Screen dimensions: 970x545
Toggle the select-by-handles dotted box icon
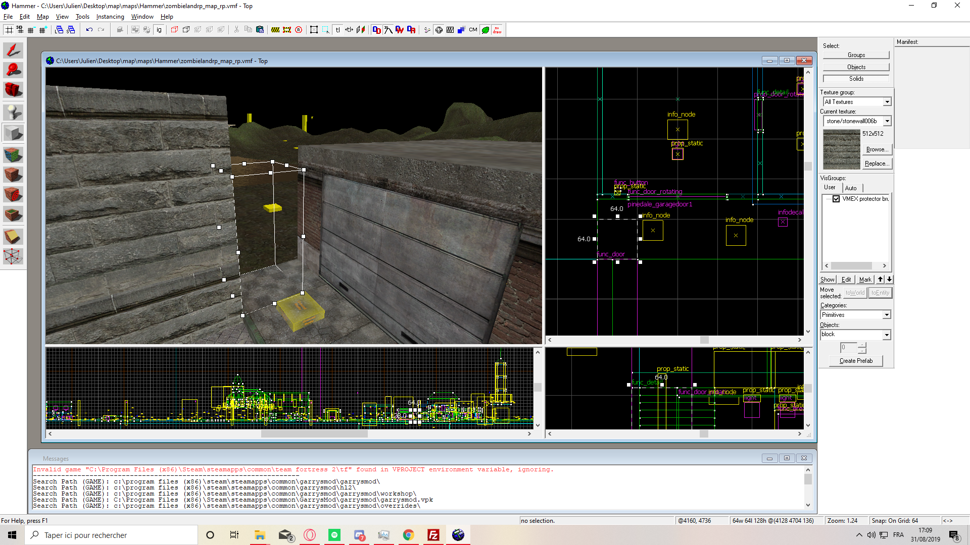tap(325, 30)
